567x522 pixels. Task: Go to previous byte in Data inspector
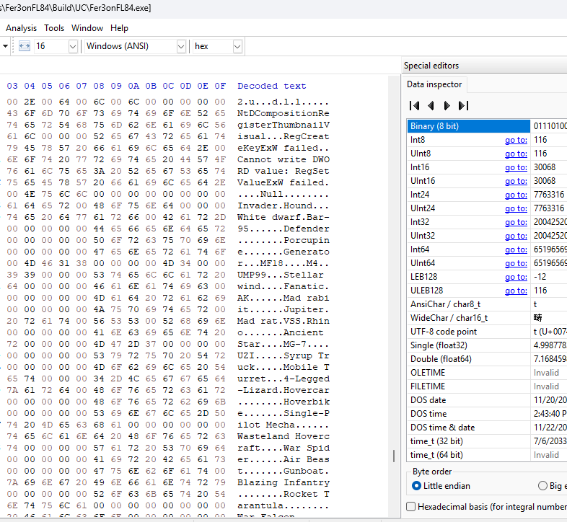[431, 105]
